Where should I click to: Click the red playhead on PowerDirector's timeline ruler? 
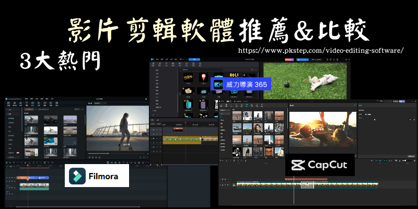click(x=185, y=123)
